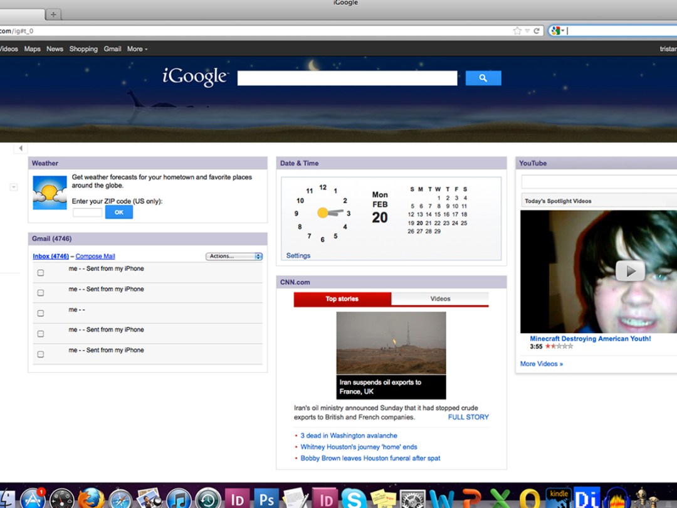This screenshot has height=508, width=677.
Task: Click the YouTube gadget title
Action: coord(533,163)
